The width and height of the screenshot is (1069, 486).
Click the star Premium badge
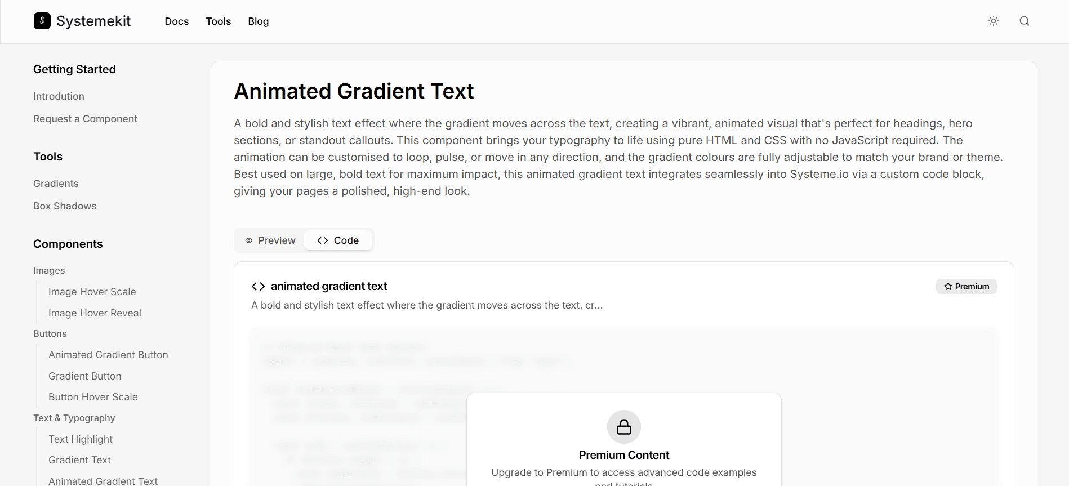(x=966, y=287)
